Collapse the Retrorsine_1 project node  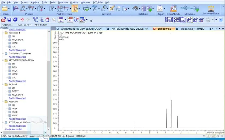[x=3, y=33]
